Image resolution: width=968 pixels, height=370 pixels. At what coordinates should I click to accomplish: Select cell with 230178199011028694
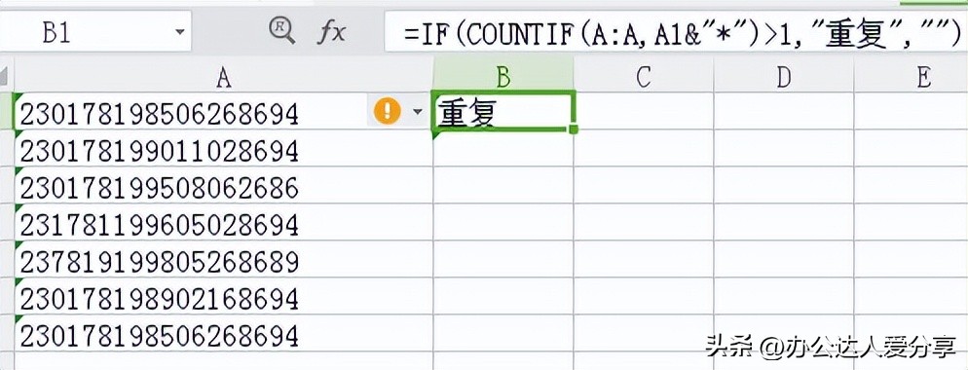pyautogui.click(x=223, y=149)
